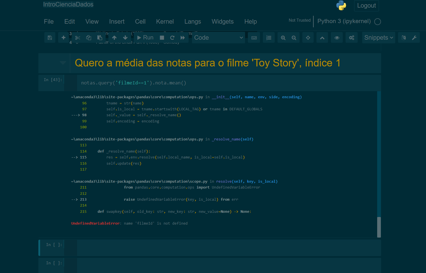Zoom out with the magnifier minus icon
Screen dimensions: 426x273
point(294,38)
